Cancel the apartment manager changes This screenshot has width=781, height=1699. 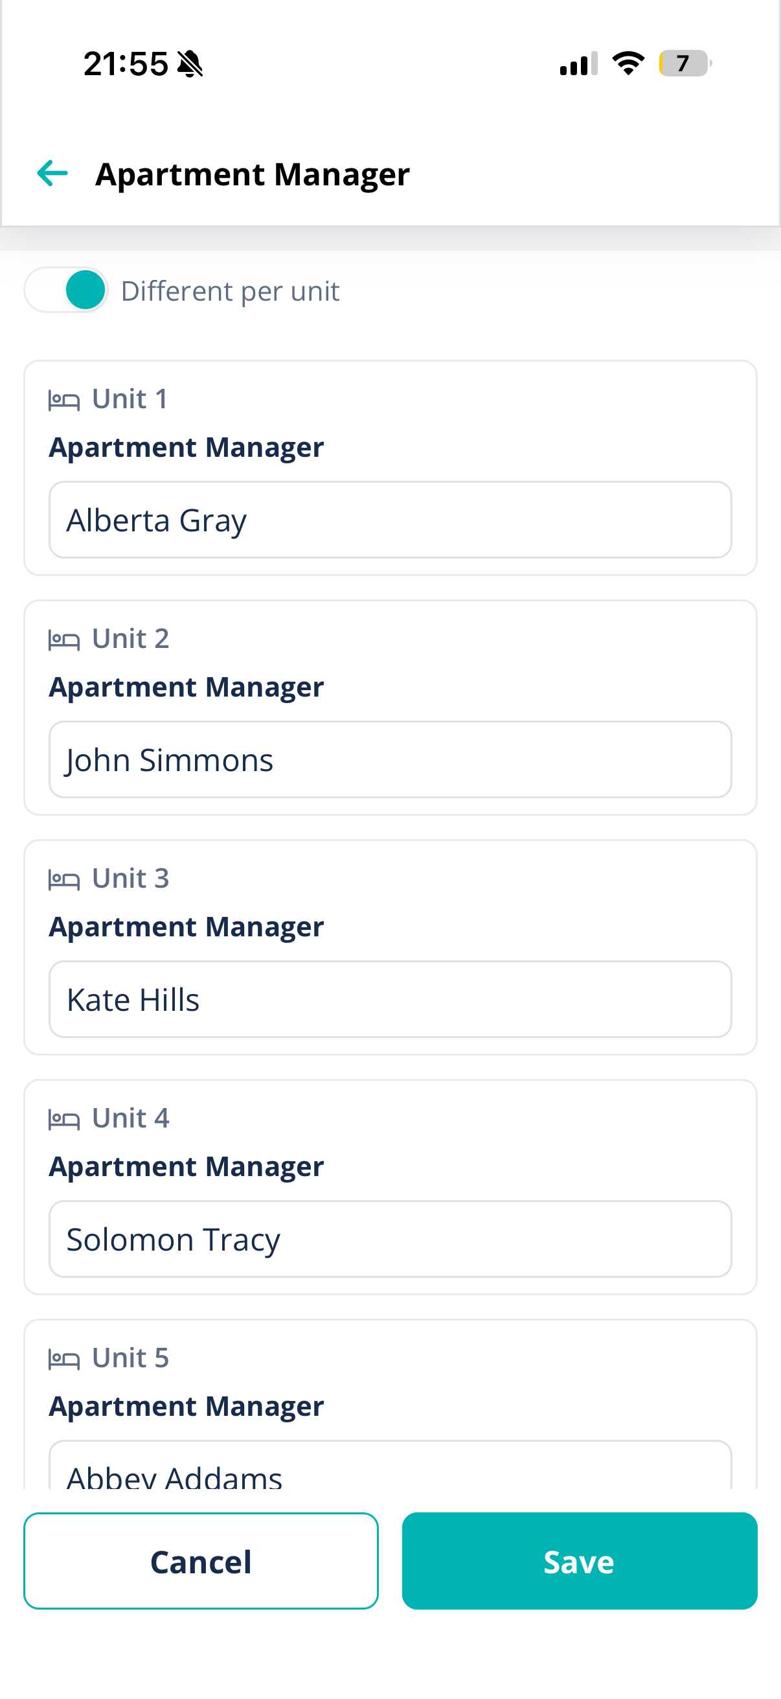click(201, 1561)
